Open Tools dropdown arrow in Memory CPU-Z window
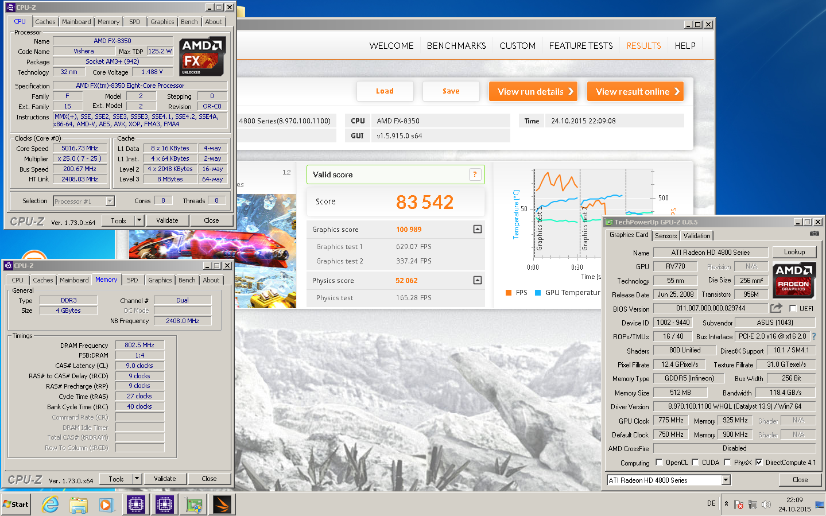Image resolution: width=826 pixels, height=516 pixels. pyautogui.click(x=137, y=479)
